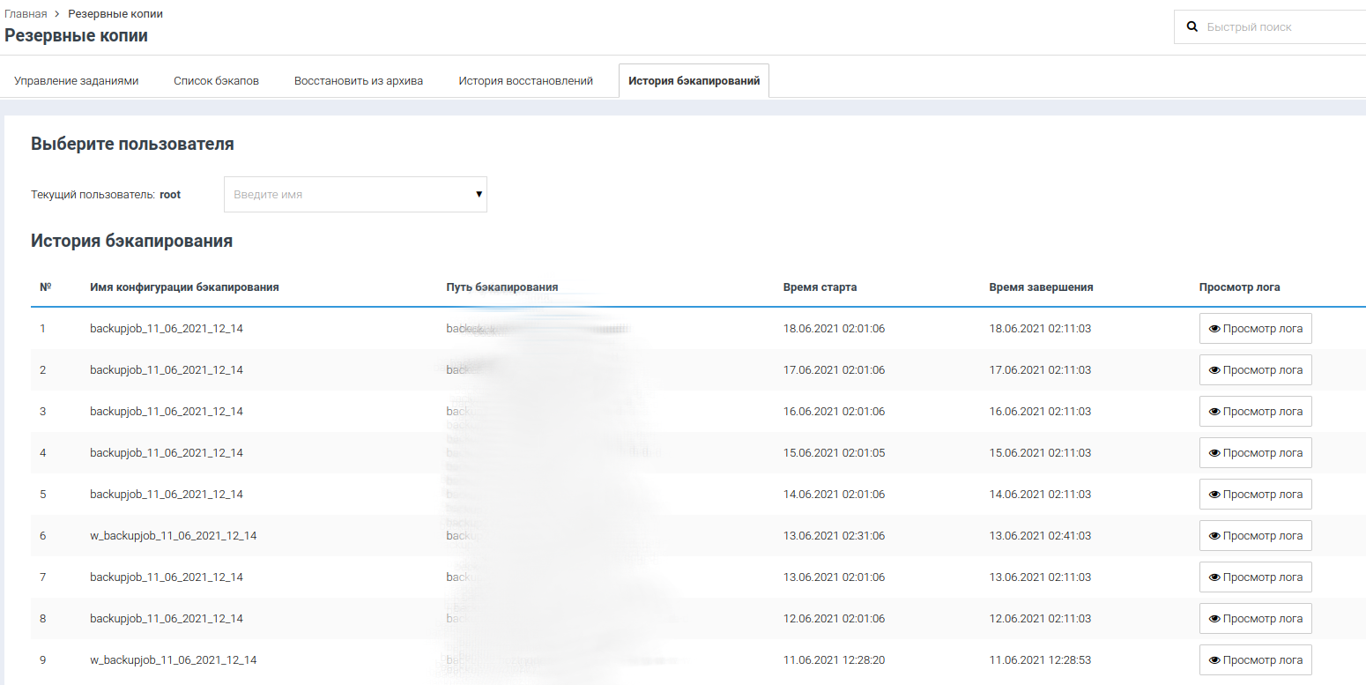Open the Список бэкапов tab
This screenshot has width=1366, height=685.
tap(216, 81)
